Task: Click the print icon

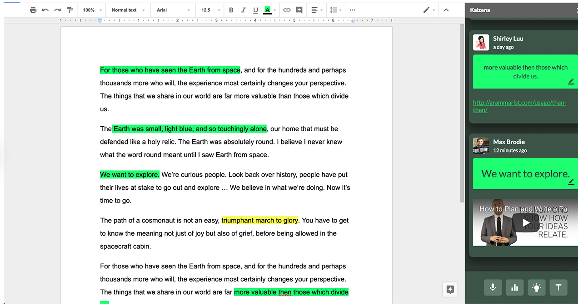Action: click(x=33, y=10)
